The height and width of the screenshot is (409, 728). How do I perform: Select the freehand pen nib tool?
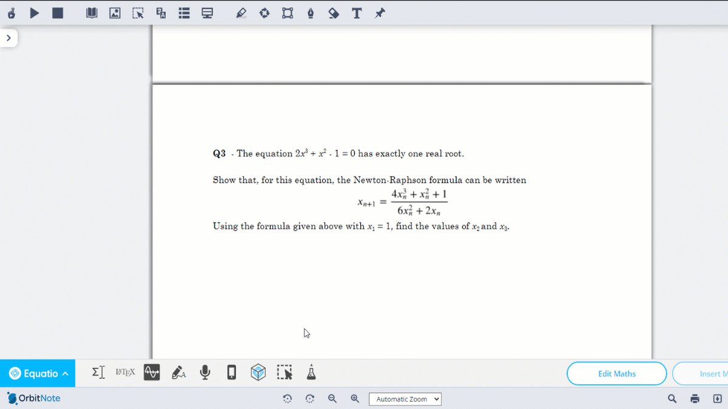pyautogui.click(x=311, y=13)
